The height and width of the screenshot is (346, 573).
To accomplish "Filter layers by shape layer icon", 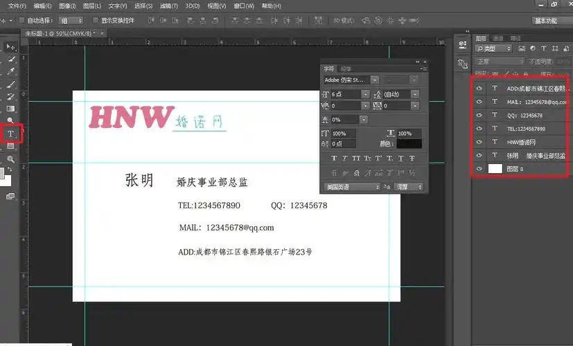I will point(555,48).
